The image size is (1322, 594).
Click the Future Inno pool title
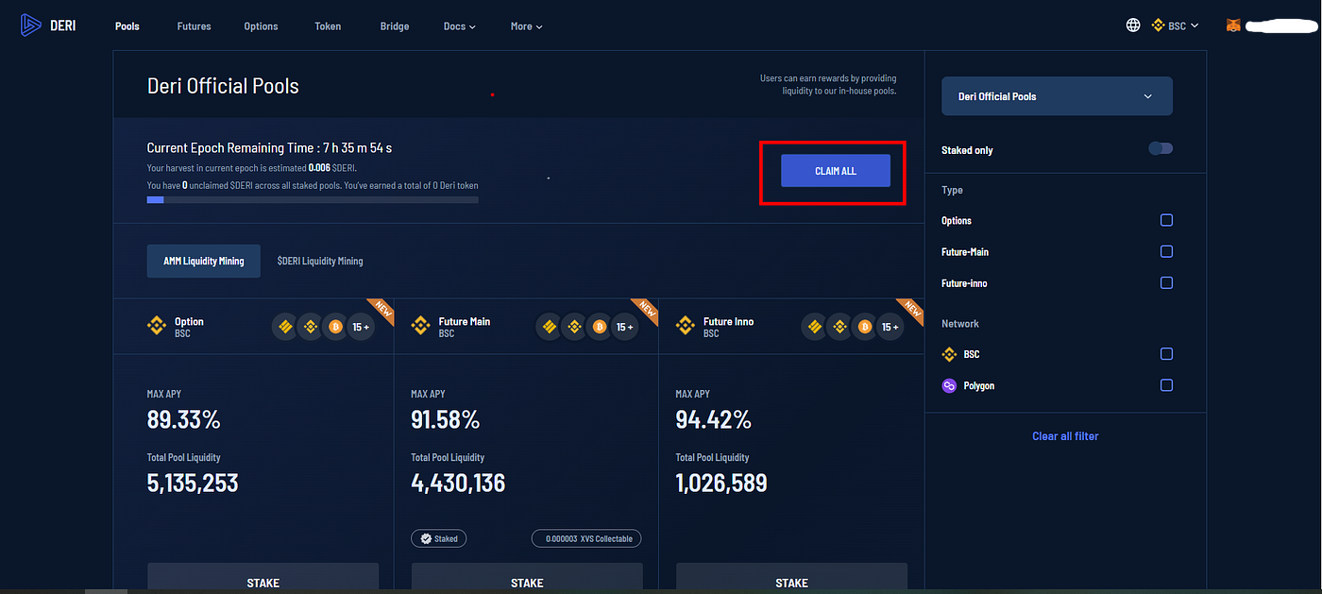coord(729,322)
